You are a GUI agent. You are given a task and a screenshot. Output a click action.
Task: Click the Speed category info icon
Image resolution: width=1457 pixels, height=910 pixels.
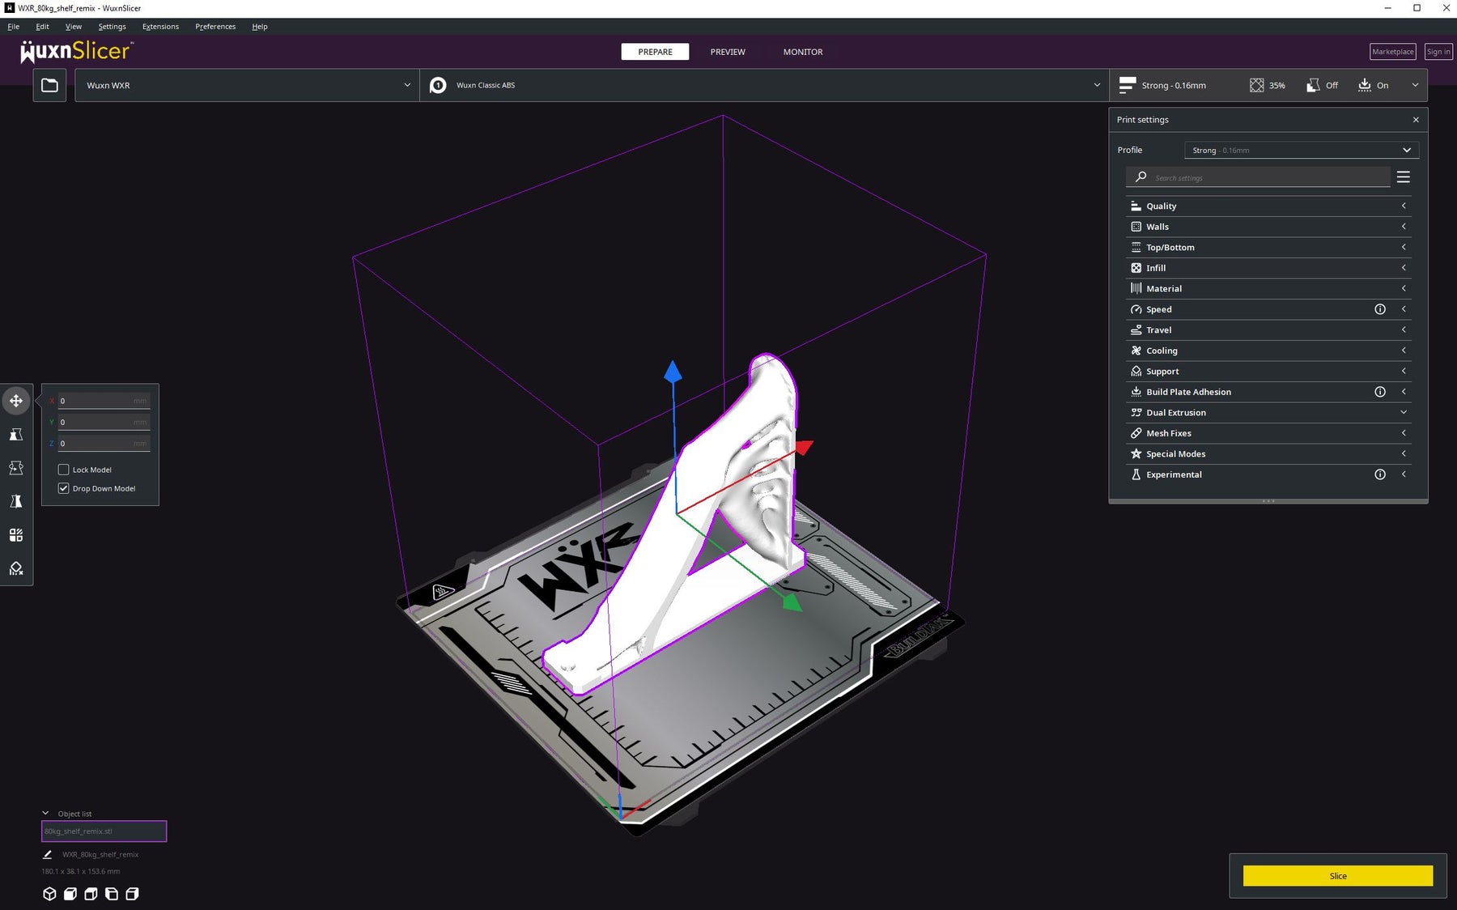[x=1380, y=309]
